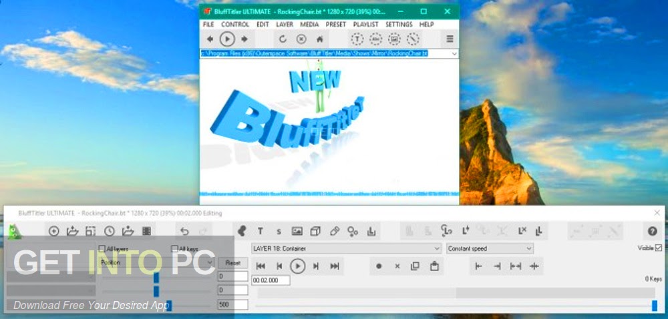Add a picture layer with image icon
Screen dimensions: 668x319
[x=297, y=231]
